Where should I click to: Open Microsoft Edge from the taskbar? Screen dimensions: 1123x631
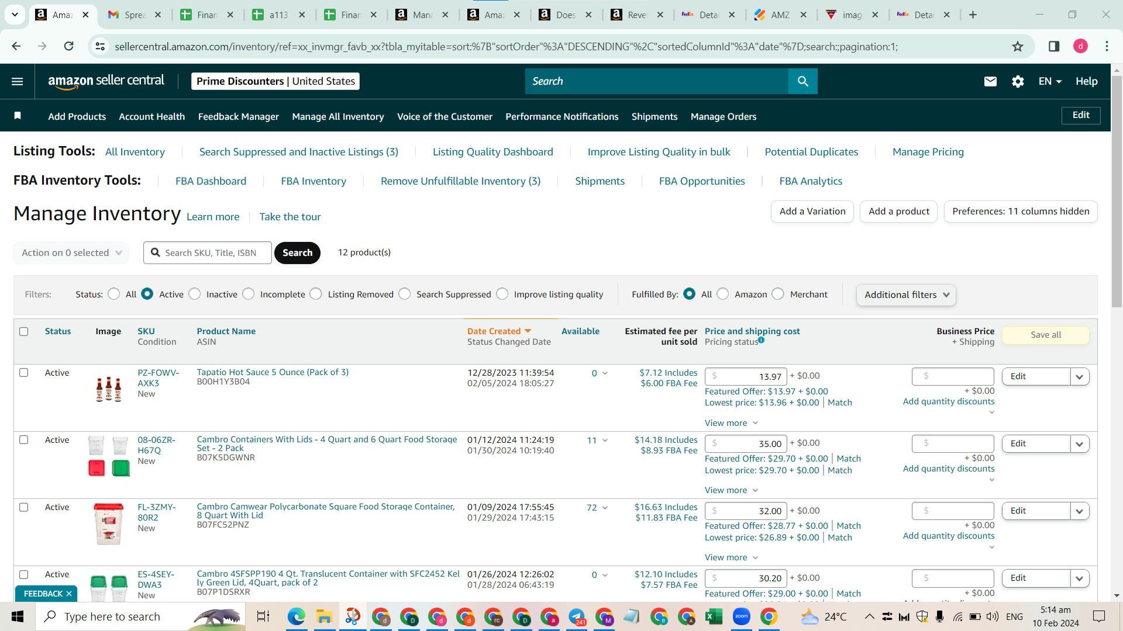coord(297,616)
